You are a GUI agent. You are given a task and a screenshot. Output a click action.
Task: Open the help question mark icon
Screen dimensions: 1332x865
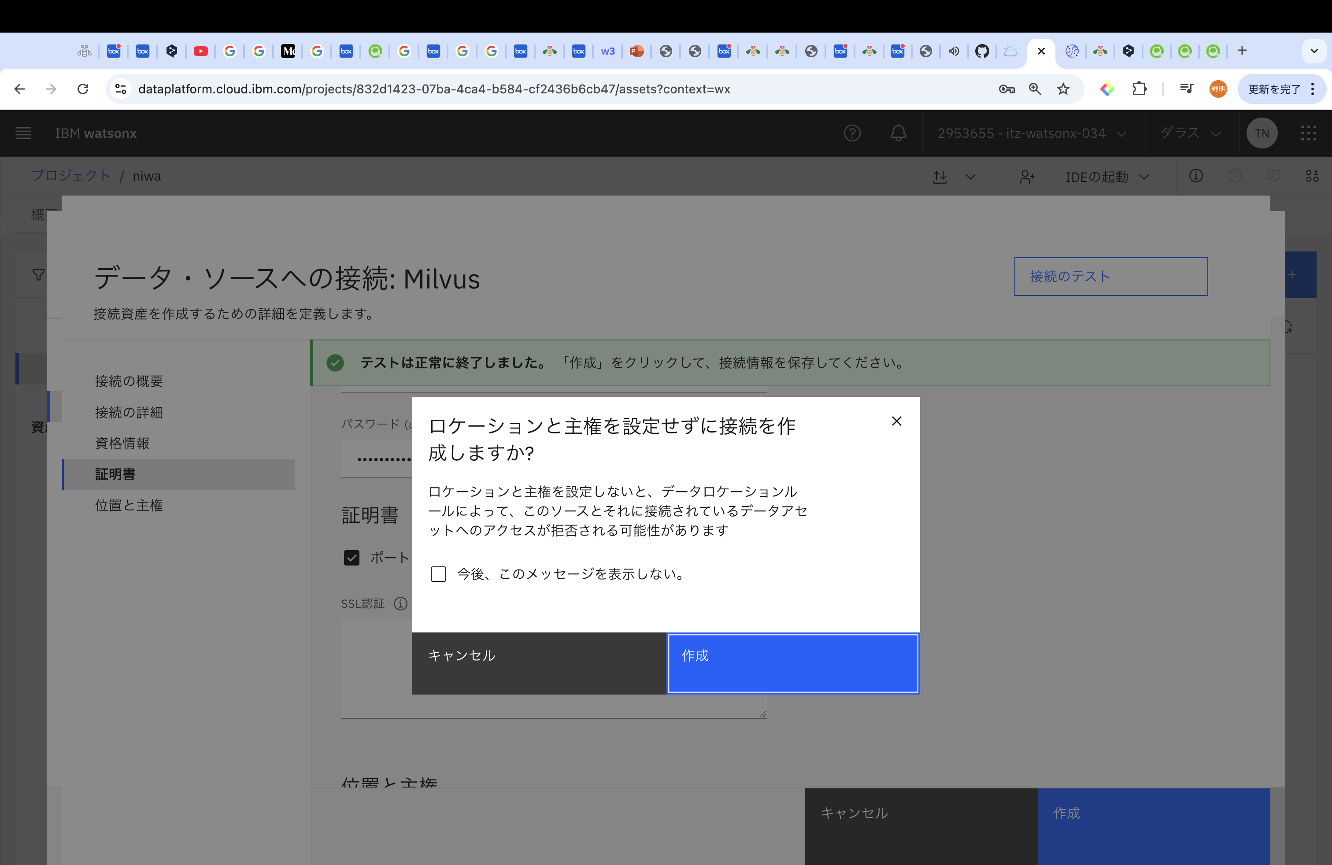tap(852, 133)
